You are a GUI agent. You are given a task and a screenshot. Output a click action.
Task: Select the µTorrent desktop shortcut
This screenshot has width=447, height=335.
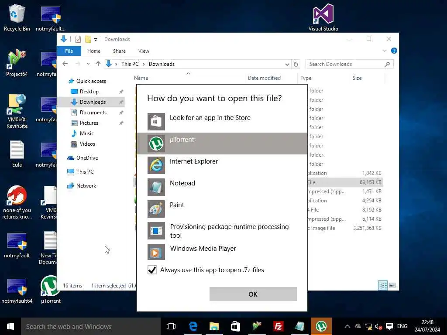tap(51, 290)
